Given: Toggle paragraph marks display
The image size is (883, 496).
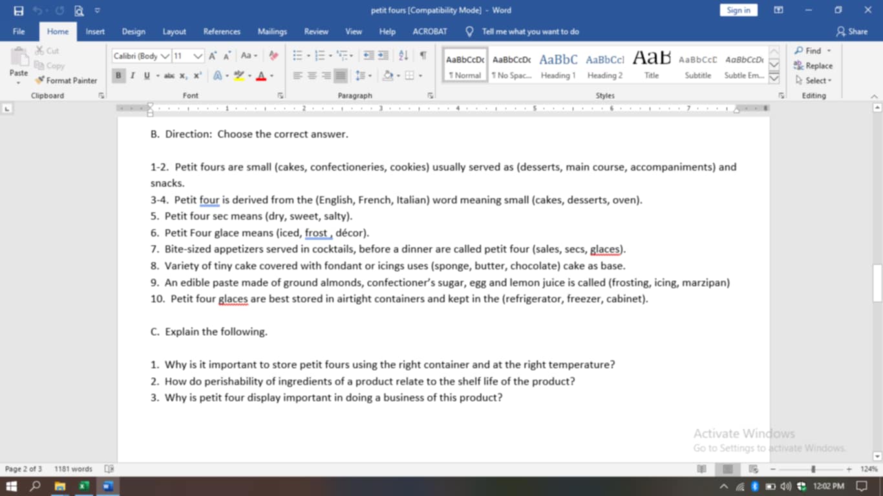Looking at the screenshot, I should pyautogui.click(x=423, y=56).
